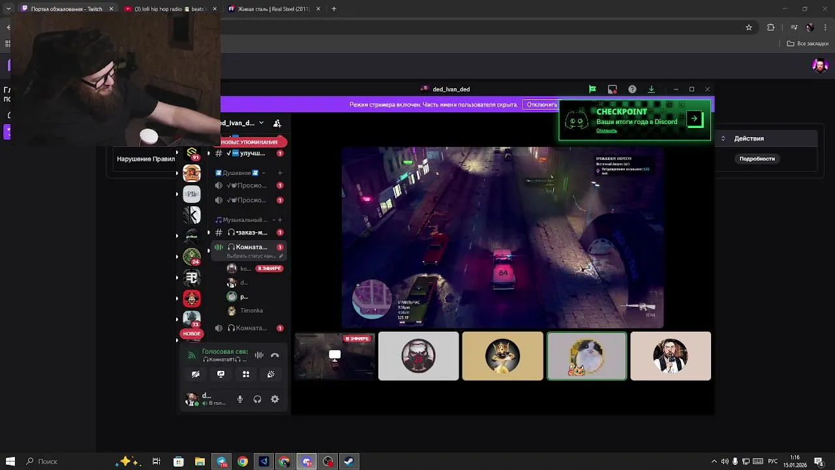Toggle camera in voice panel
This screenshot has height=470, width=835.
click(196, 374)
